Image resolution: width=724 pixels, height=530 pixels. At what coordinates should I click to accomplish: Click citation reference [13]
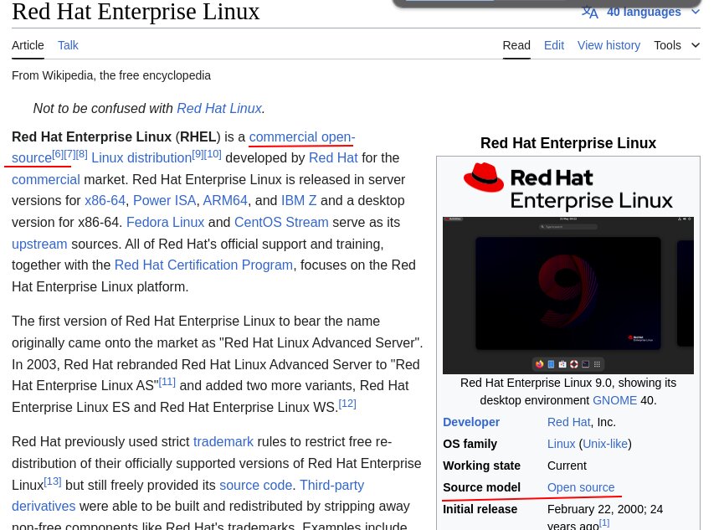pos(53,481)
